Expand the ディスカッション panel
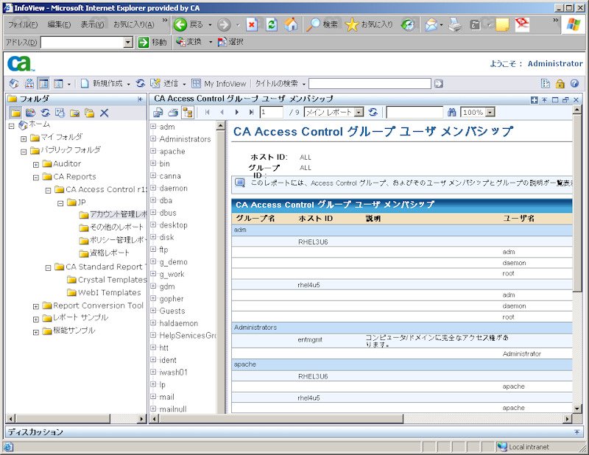This screenshot has width=589, height=455. 576,432
